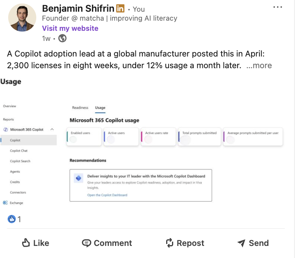The width and height of the screenshot is (298, 258).
Task: Select Microsoft 365 Copilot in sidebar
Action: (x=27, y=129)
